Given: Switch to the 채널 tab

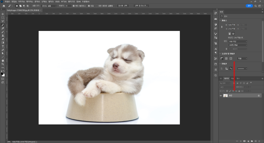Looking at the screenshot, I should 232,78.
